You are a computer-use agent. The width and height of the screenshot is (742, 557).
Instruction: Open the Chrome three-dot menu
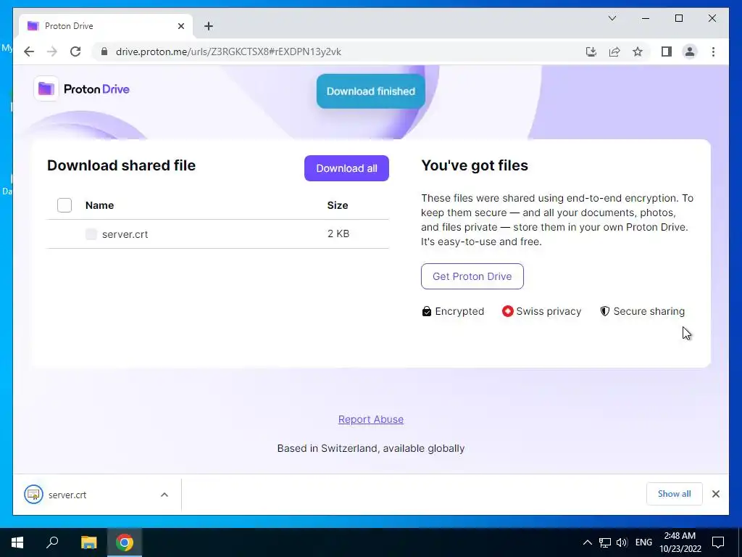pyautogui.click(x=713, y=51)
